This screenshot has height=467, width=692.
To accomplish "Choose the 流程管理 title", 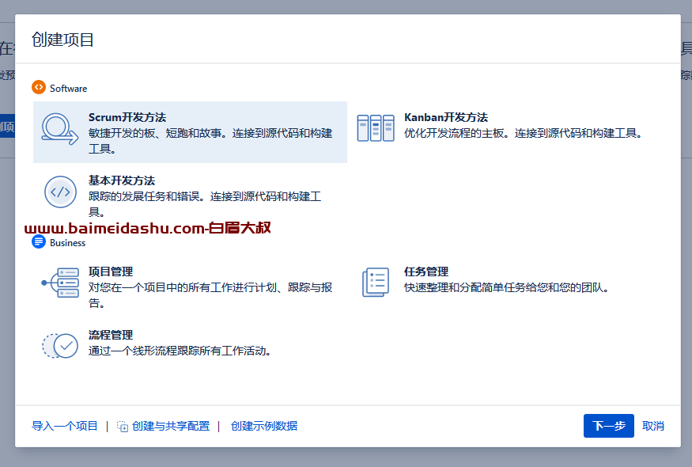I will point(111,335).
